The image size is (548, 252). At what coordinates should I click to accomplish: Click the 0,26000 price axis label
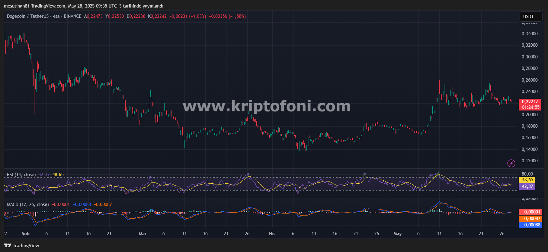pos(530,80)
